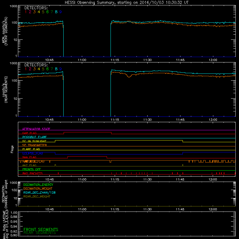
Task: Click detector number 1 in the front-segments legend
Action: [x=26, y=12]
